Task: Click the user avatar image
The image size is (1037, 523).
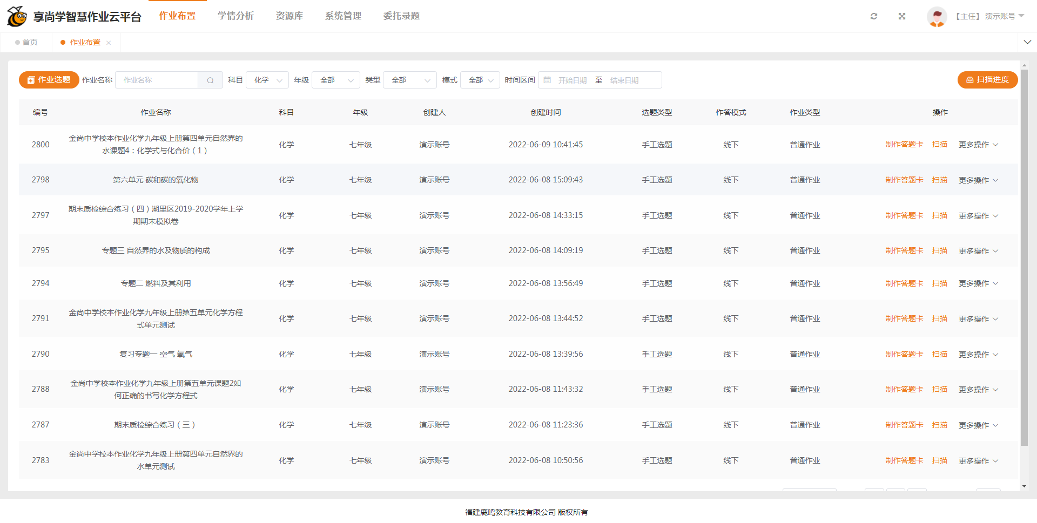Action: [x=937, y=17]
